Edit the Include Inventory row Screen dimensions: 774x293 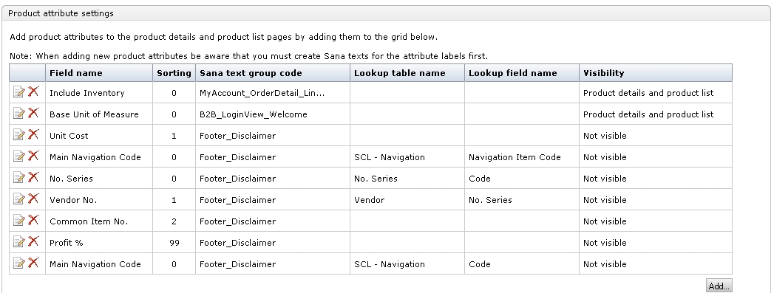(x=18, y=92)
